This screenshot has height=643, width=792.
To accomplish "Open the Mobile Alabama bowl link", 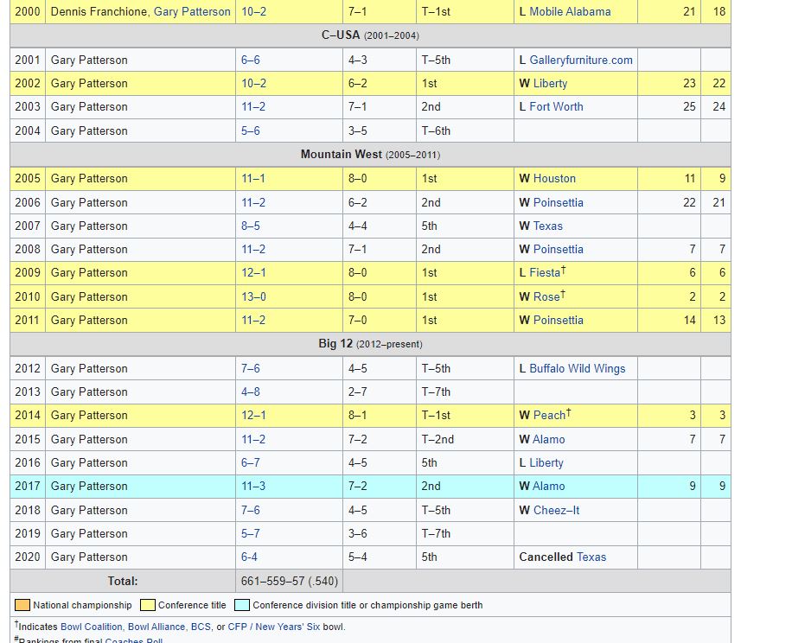I will [570, 11].
